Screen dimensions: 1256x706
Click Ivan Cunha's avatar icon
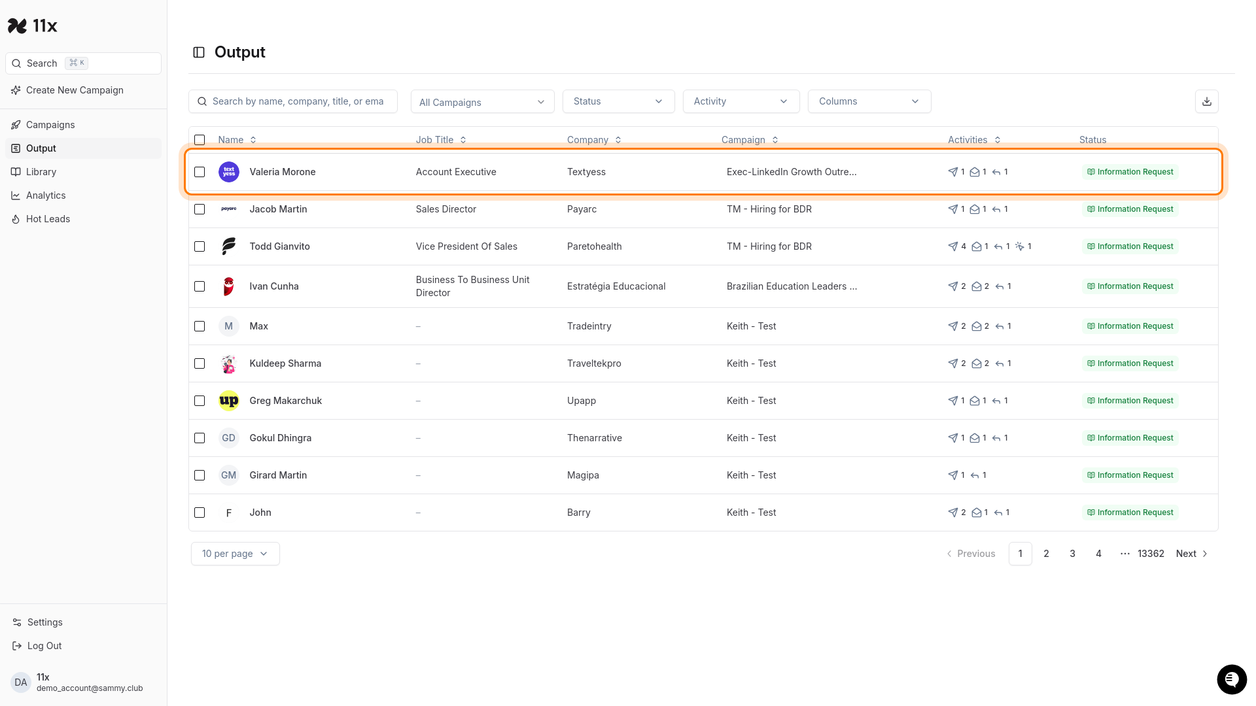click(x=229, y=286)
